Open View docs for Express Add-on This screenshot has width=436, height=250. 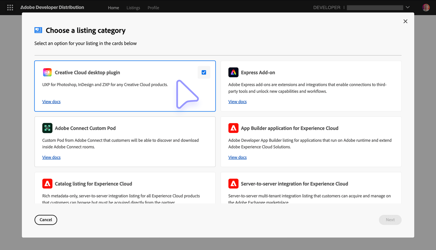tap(237, 101)
